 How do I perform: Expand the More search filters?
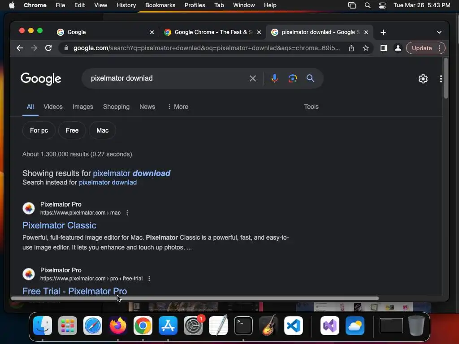coord(178,107)
